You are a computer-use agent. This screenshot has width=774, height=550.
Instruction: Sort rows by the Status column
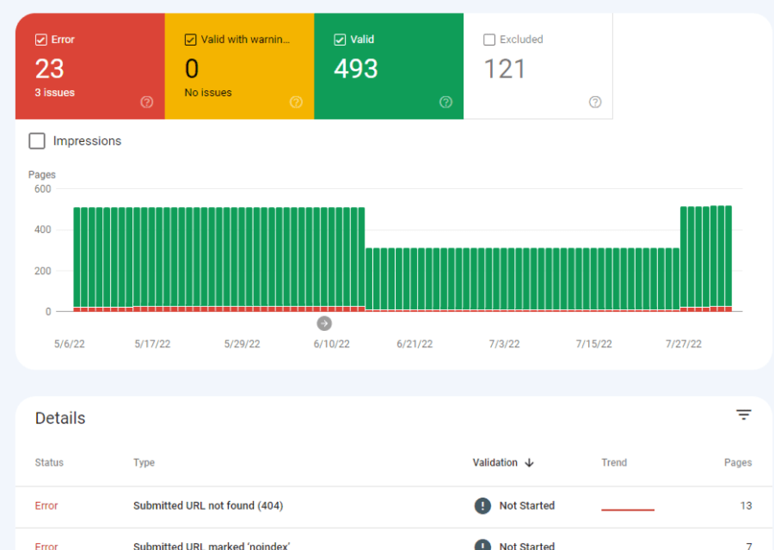pos(49,462)
